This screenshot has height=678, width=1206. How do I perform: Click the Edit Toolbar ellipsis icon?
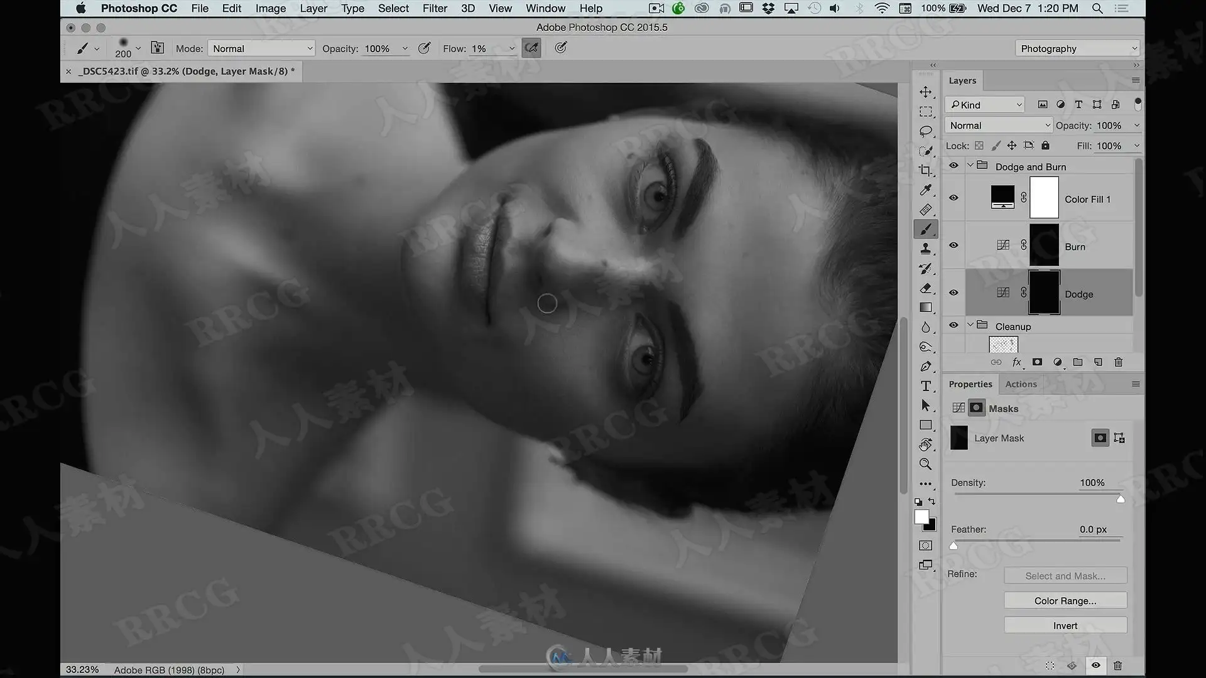[926, 484]
